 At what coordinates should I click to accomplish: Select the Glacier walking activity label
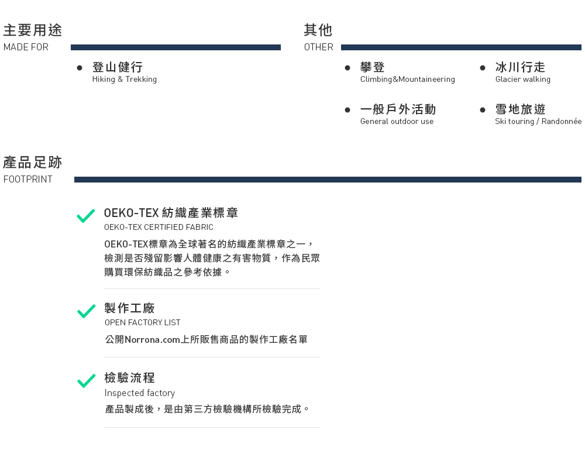click(x=522, y=79)
